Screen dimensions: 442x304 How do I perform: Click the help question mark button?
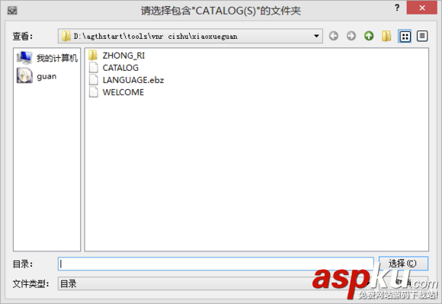(397, 8)
